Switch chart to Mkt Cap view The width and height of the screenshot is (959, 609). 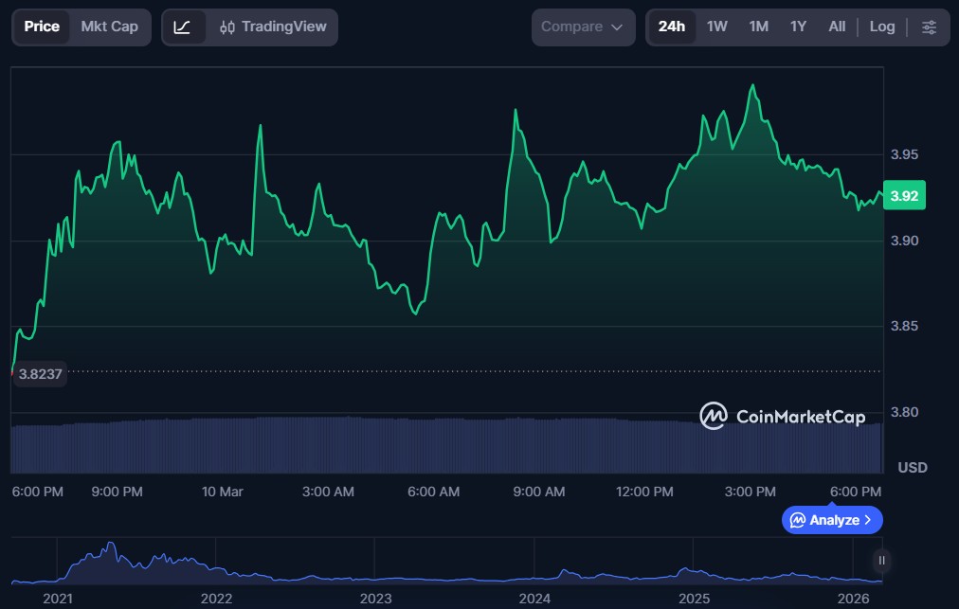coord(109,27)
